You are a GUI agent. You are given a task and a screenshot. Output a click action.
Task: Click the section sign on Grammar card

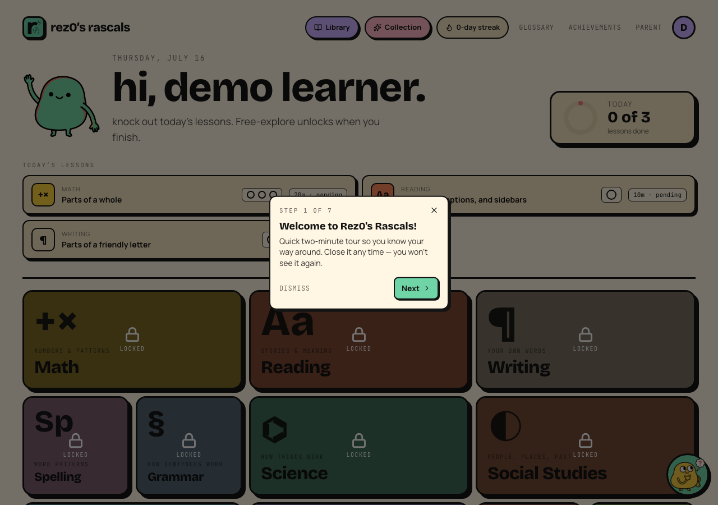tap(157, 424)
